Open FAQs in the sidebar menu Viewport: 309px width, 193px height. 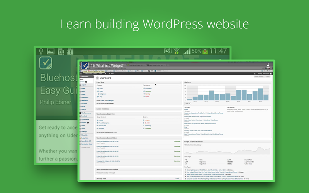pyautogui.click(x=83, y=107)
